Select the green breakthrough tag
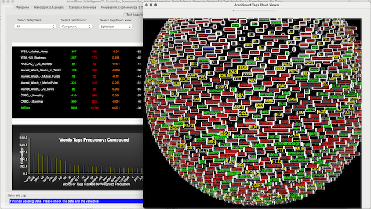Screen dimensions: 371x209 coord(286,143)
